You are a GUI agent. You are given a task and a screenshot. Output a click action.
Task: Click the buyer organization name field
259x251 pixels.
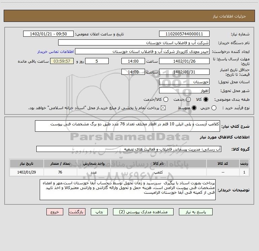coord(134,42)
